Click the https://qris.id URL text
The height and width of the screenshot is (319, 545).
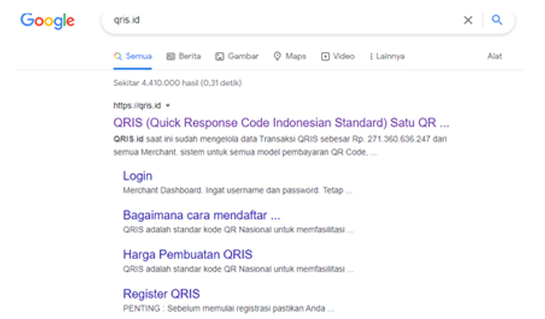pos(137,106)
